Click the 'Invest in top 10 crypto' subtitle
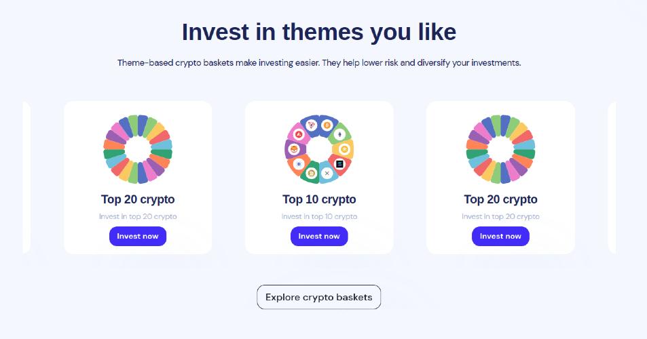This screenshot has width=647, height=339. coord(319,216)
